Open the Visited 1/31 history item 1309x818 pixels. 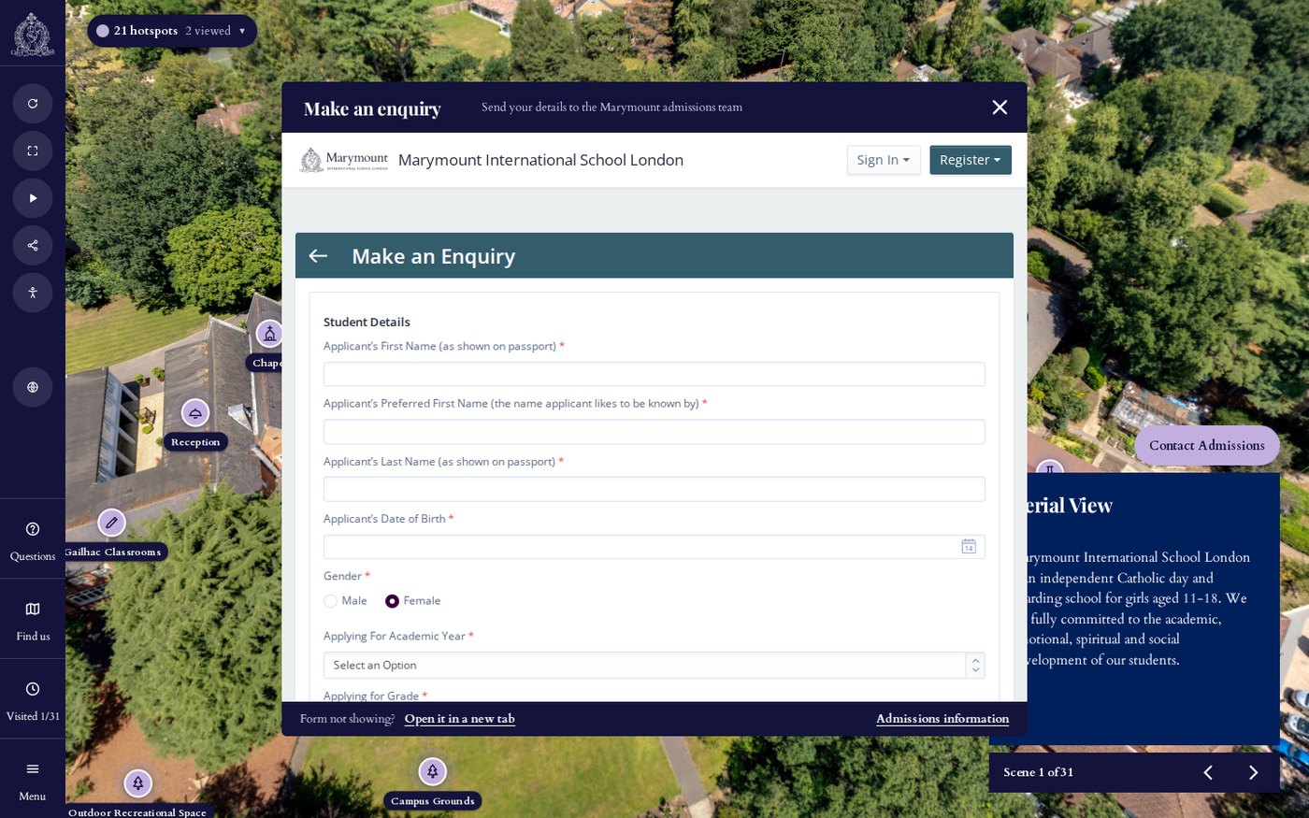coord(33,699)
